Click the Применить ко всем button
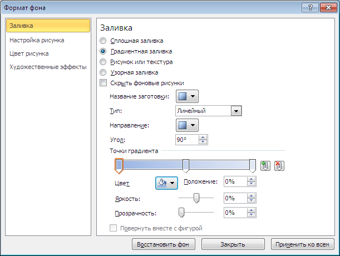Image resolution: width=340 pixels, height=256 pixels. (x=302, y=244)
